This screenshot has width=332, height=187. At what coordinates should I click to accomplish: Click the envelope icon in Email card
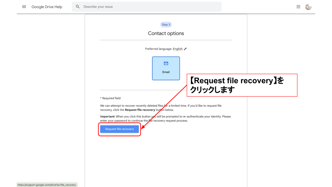pyautogui.click(x=166, y=63)
